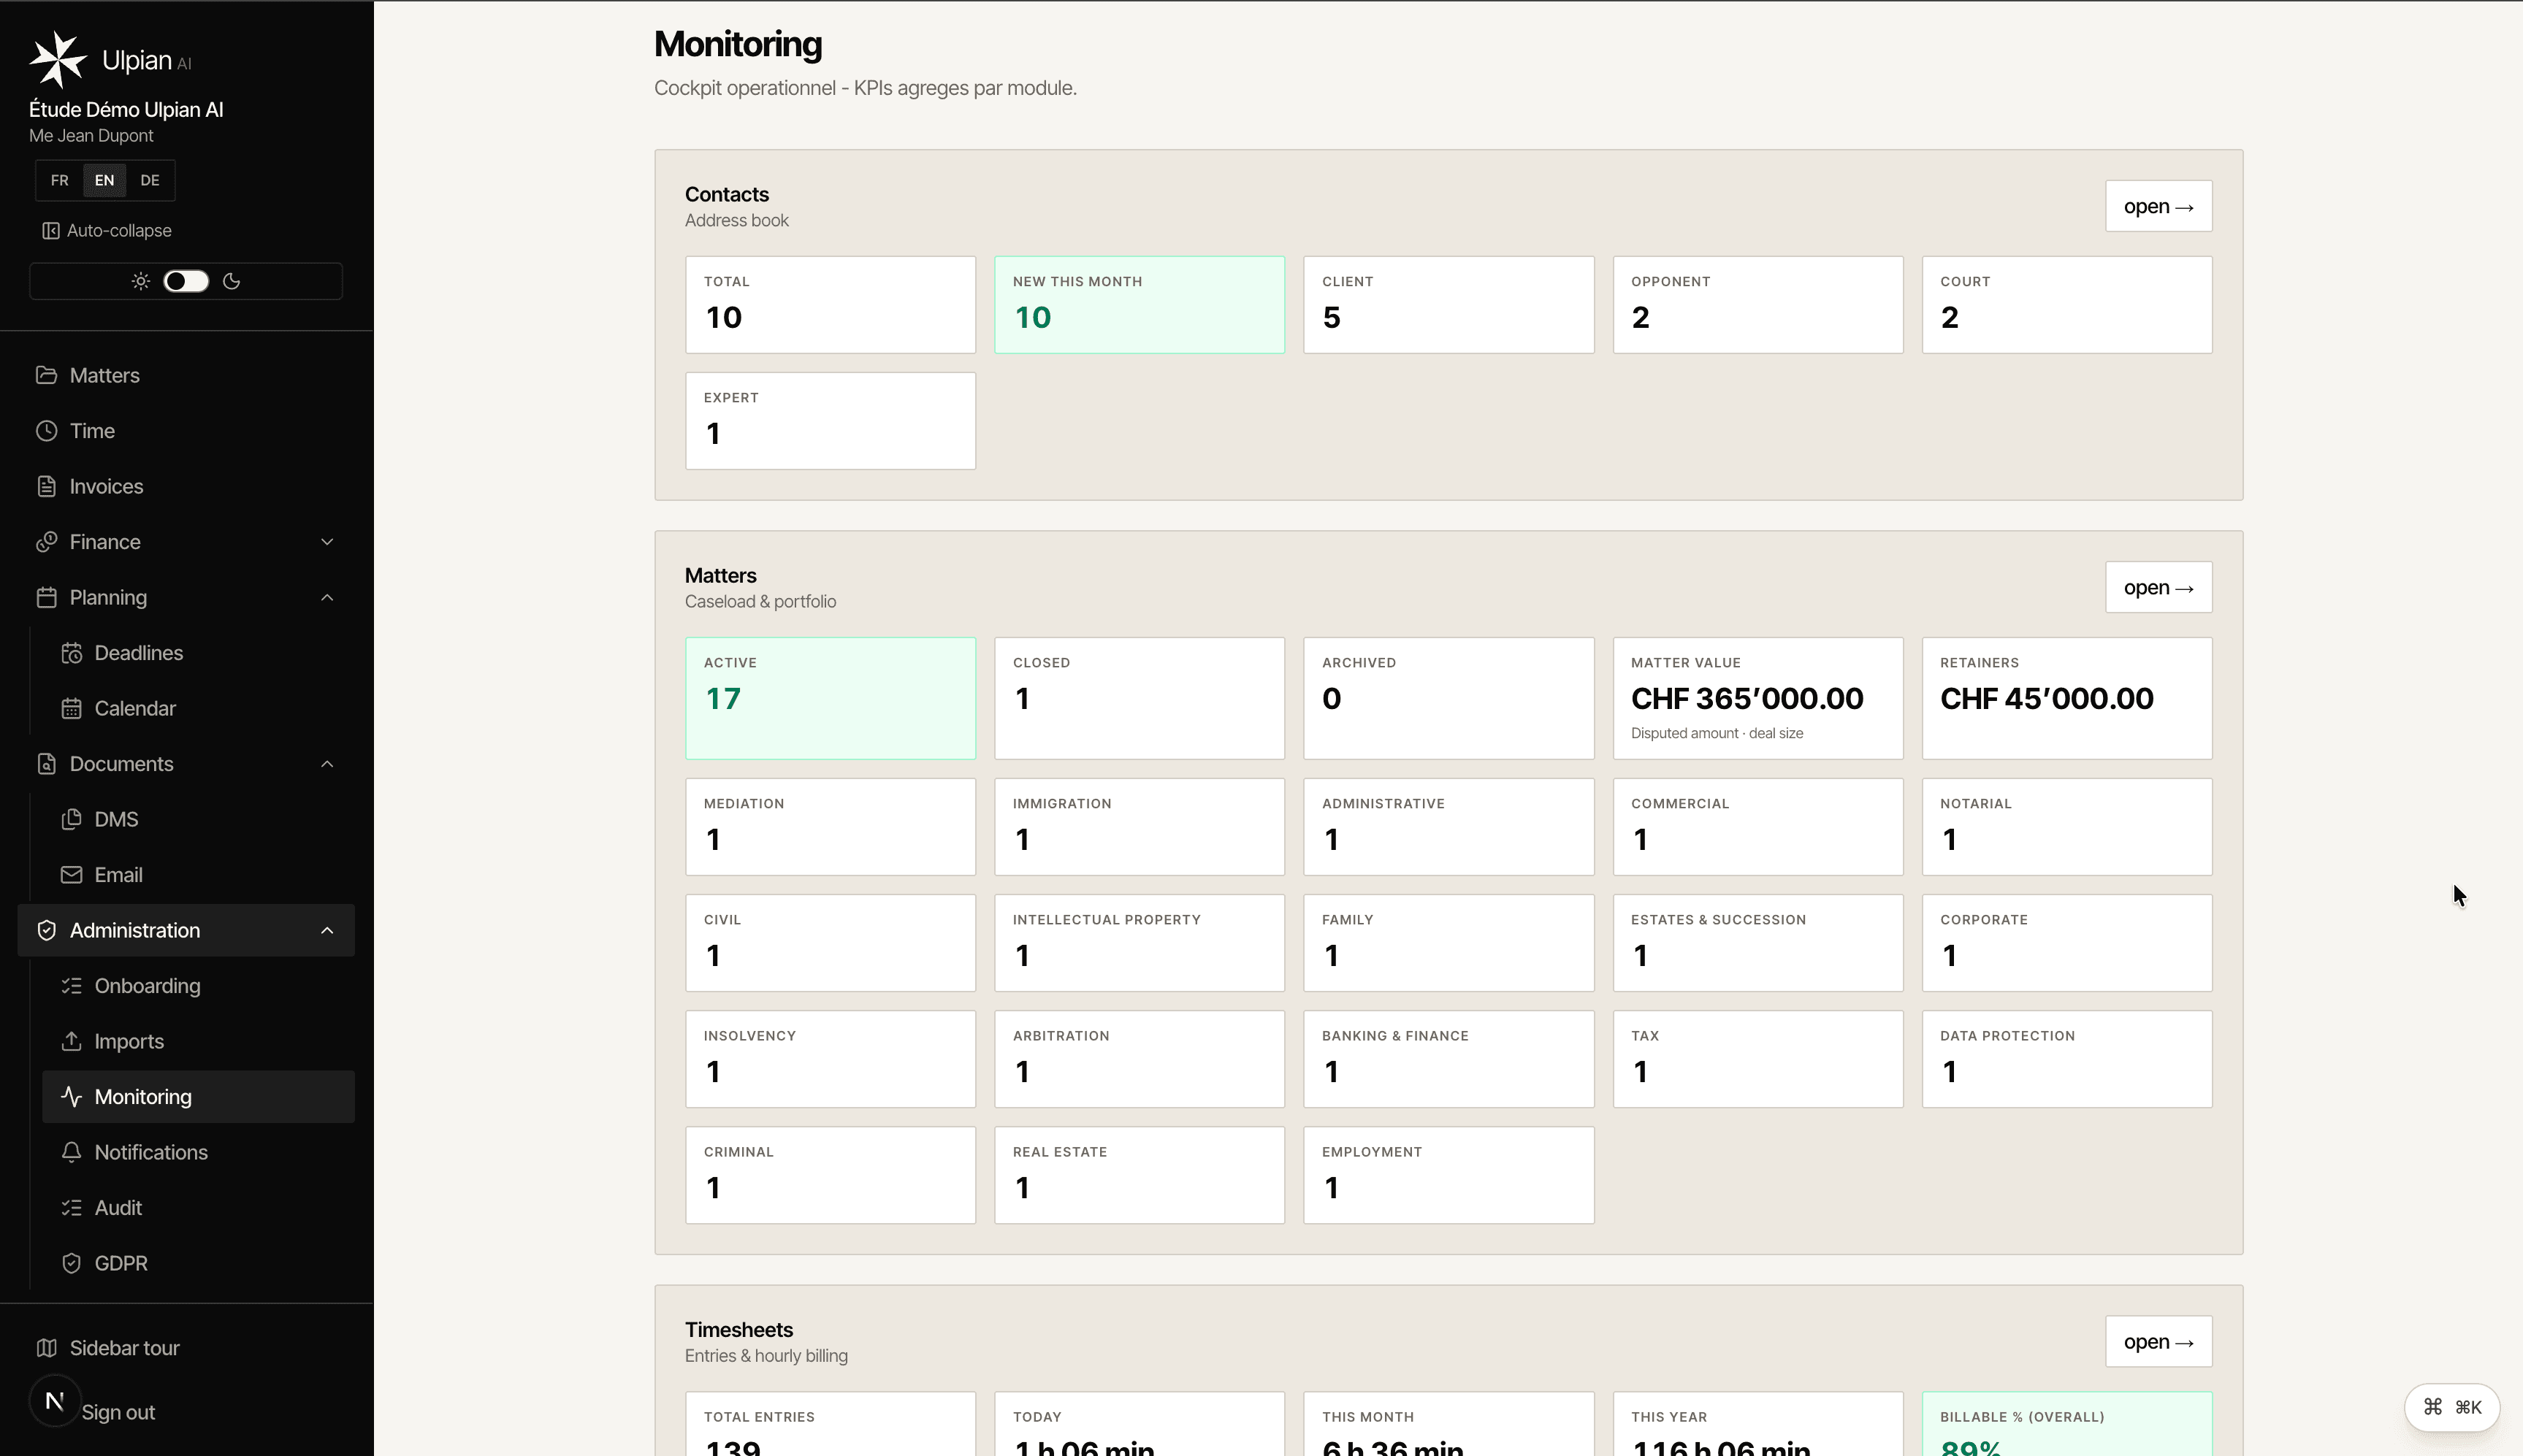
Task: Click the Opponent contacts tile
Action: (x=1757, y=305)
